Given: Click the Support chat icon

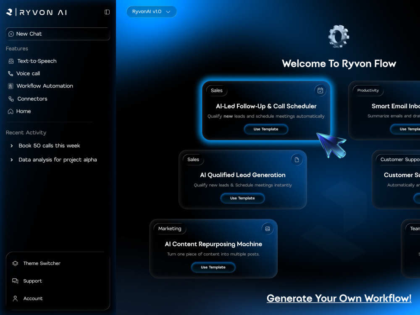Looking at the screenshot, I should click(x=15, y=281).
